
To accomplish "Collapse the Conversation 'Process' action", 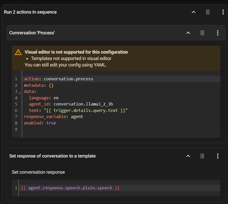I will (x=188, y=33).
